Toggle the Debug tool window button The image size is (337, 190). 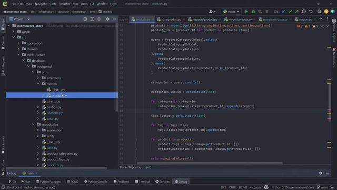(181, 182)
